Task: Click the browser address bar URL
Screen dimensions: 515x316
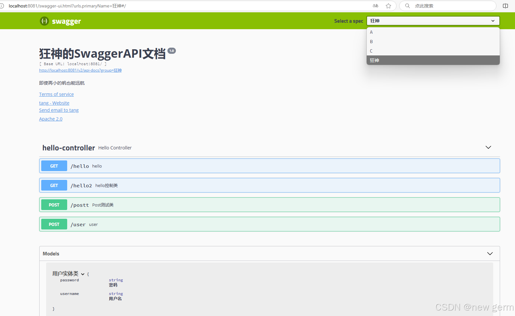Action: coord(67,6)
